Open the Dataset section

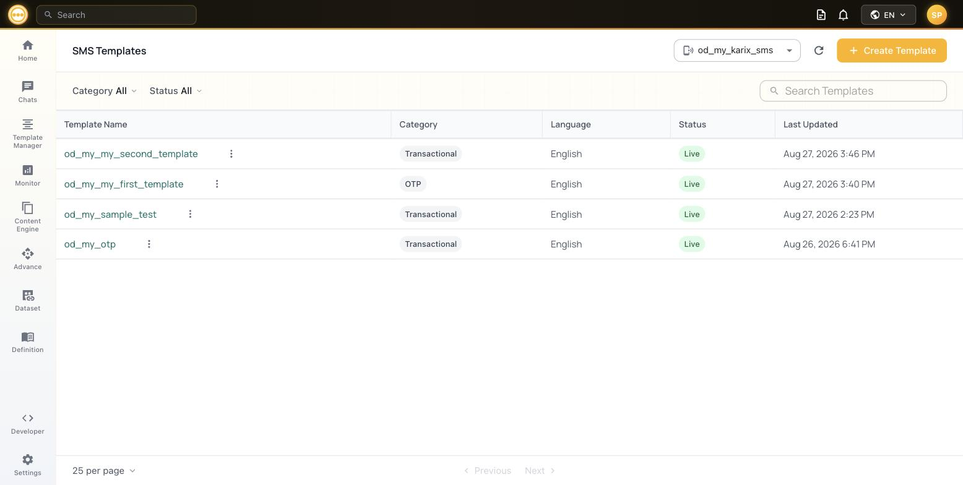click(27, 301)
